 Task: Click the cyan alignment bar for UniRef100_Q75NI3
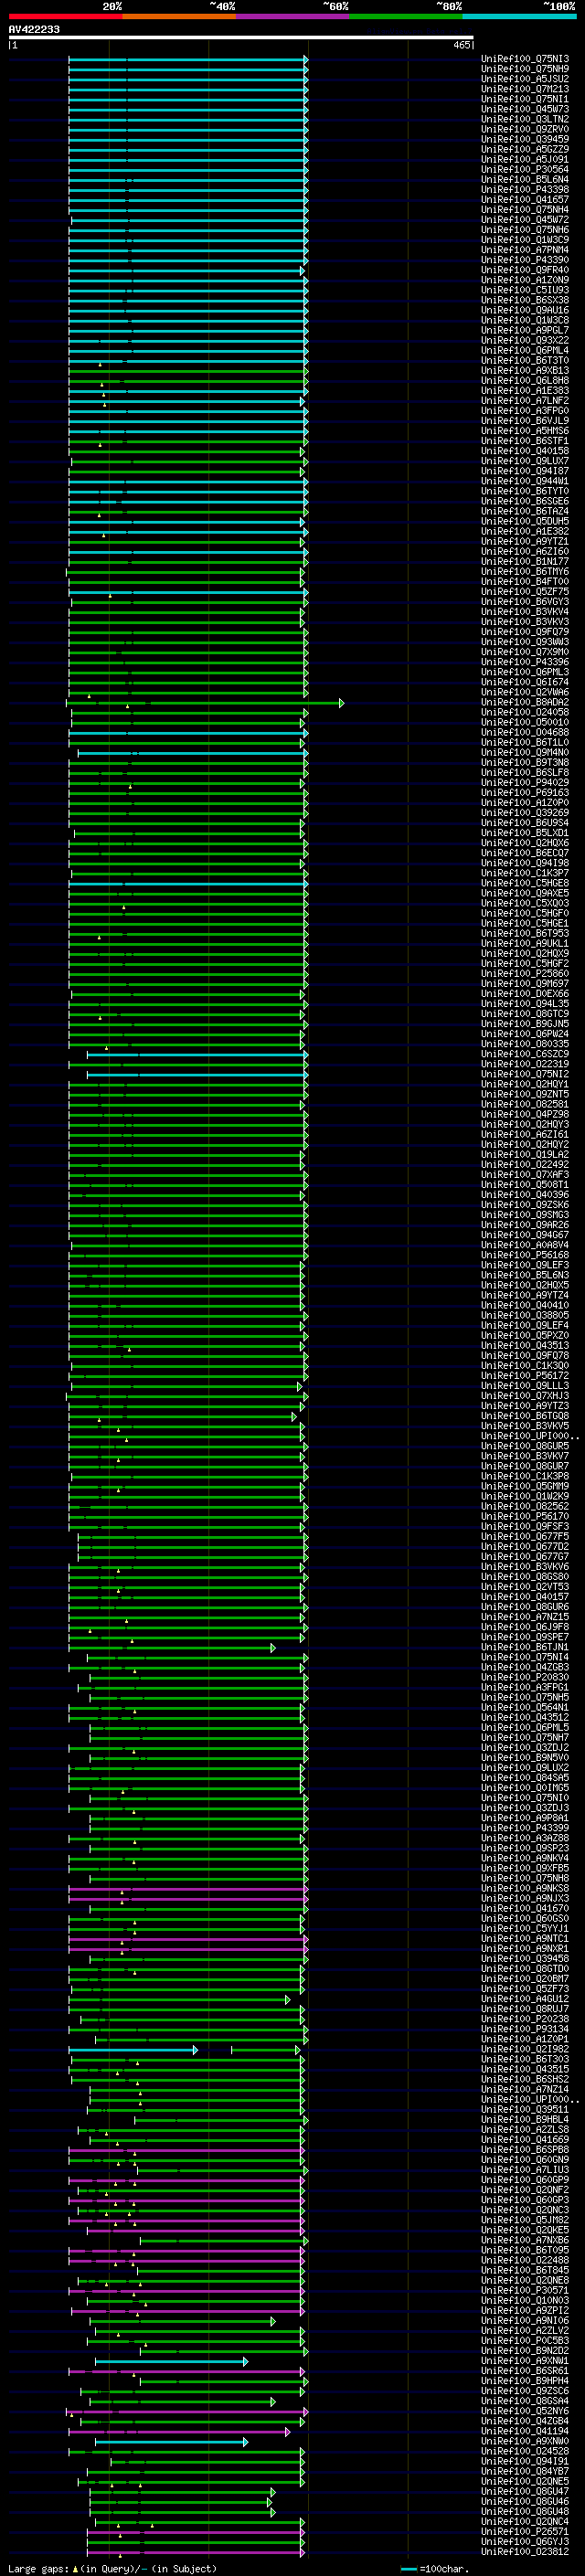coord(188,60)
